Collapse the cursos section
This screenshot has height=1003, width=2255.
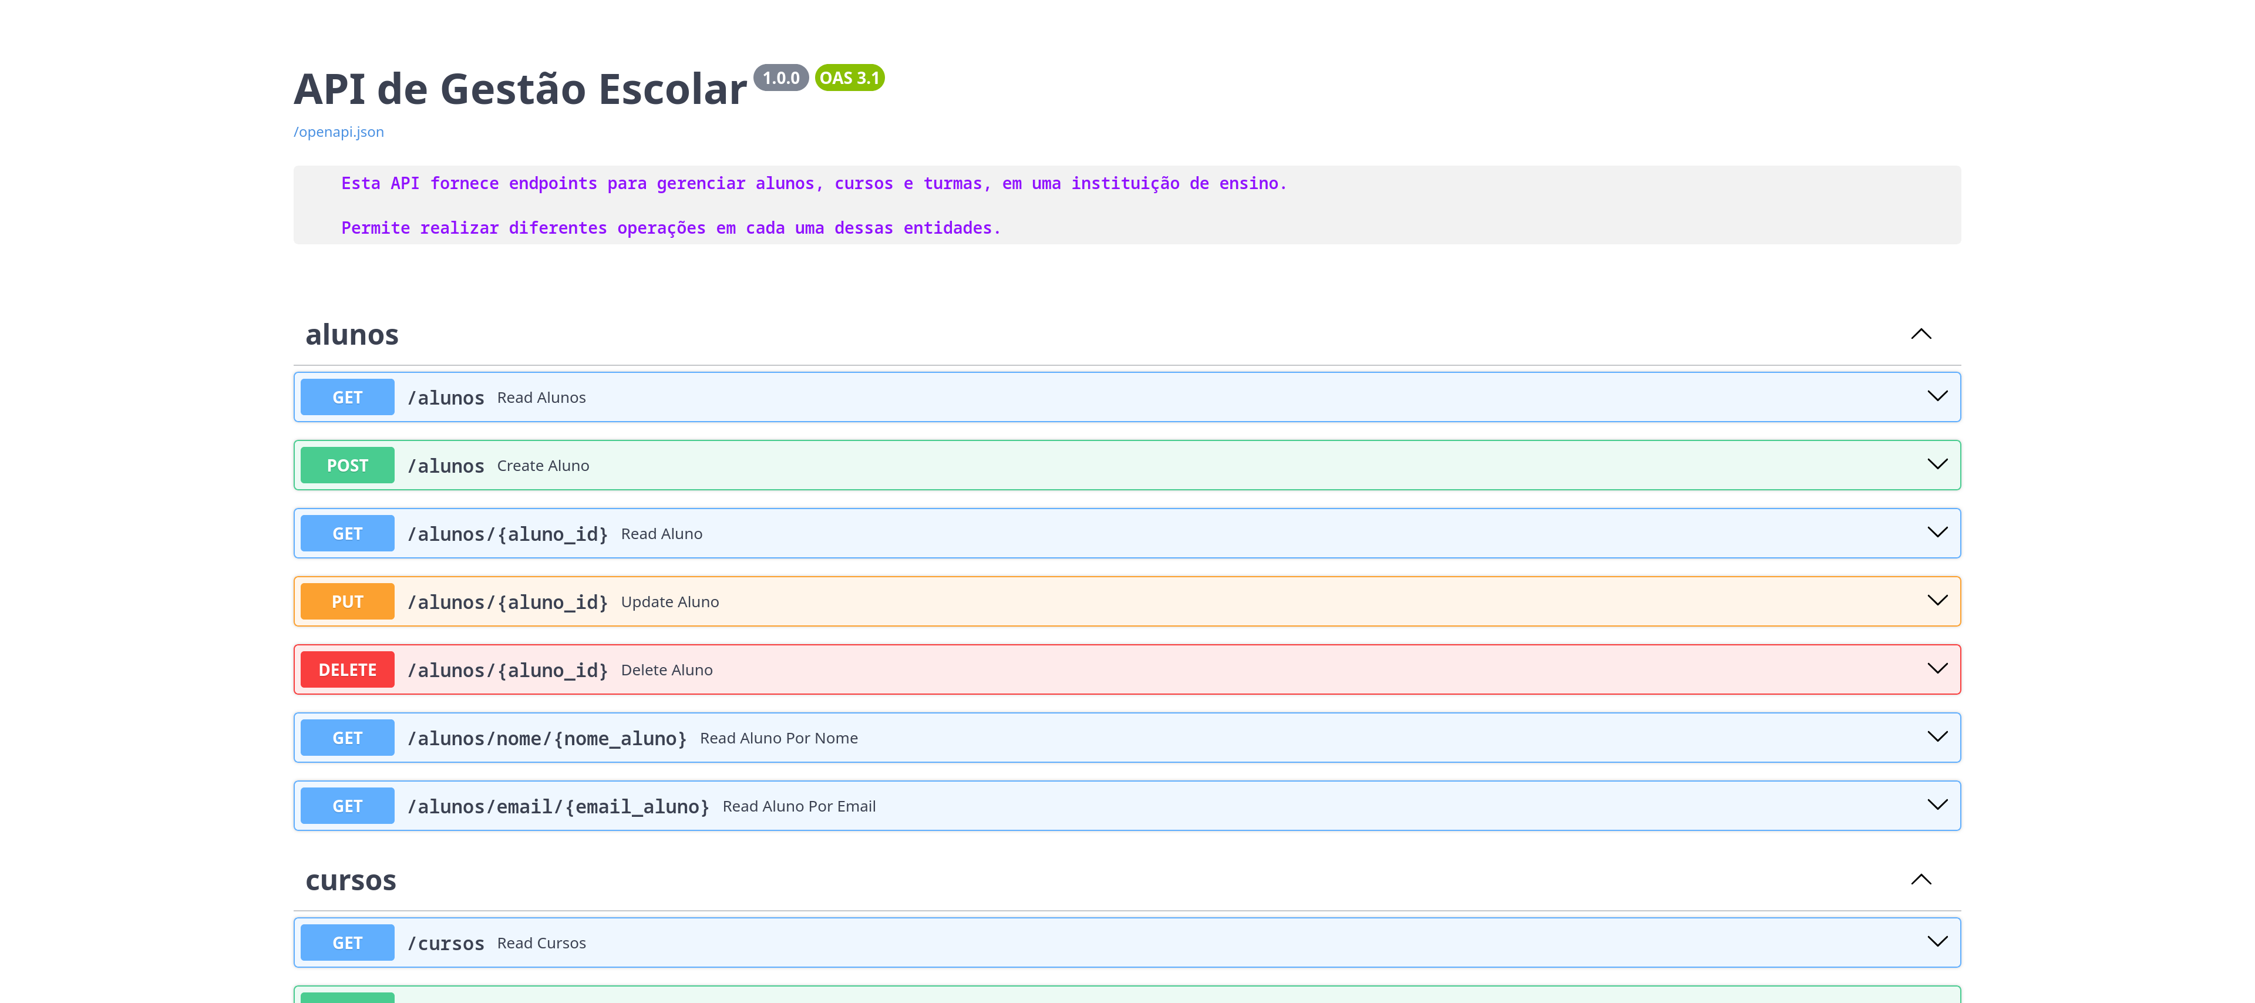point(1921,880)
